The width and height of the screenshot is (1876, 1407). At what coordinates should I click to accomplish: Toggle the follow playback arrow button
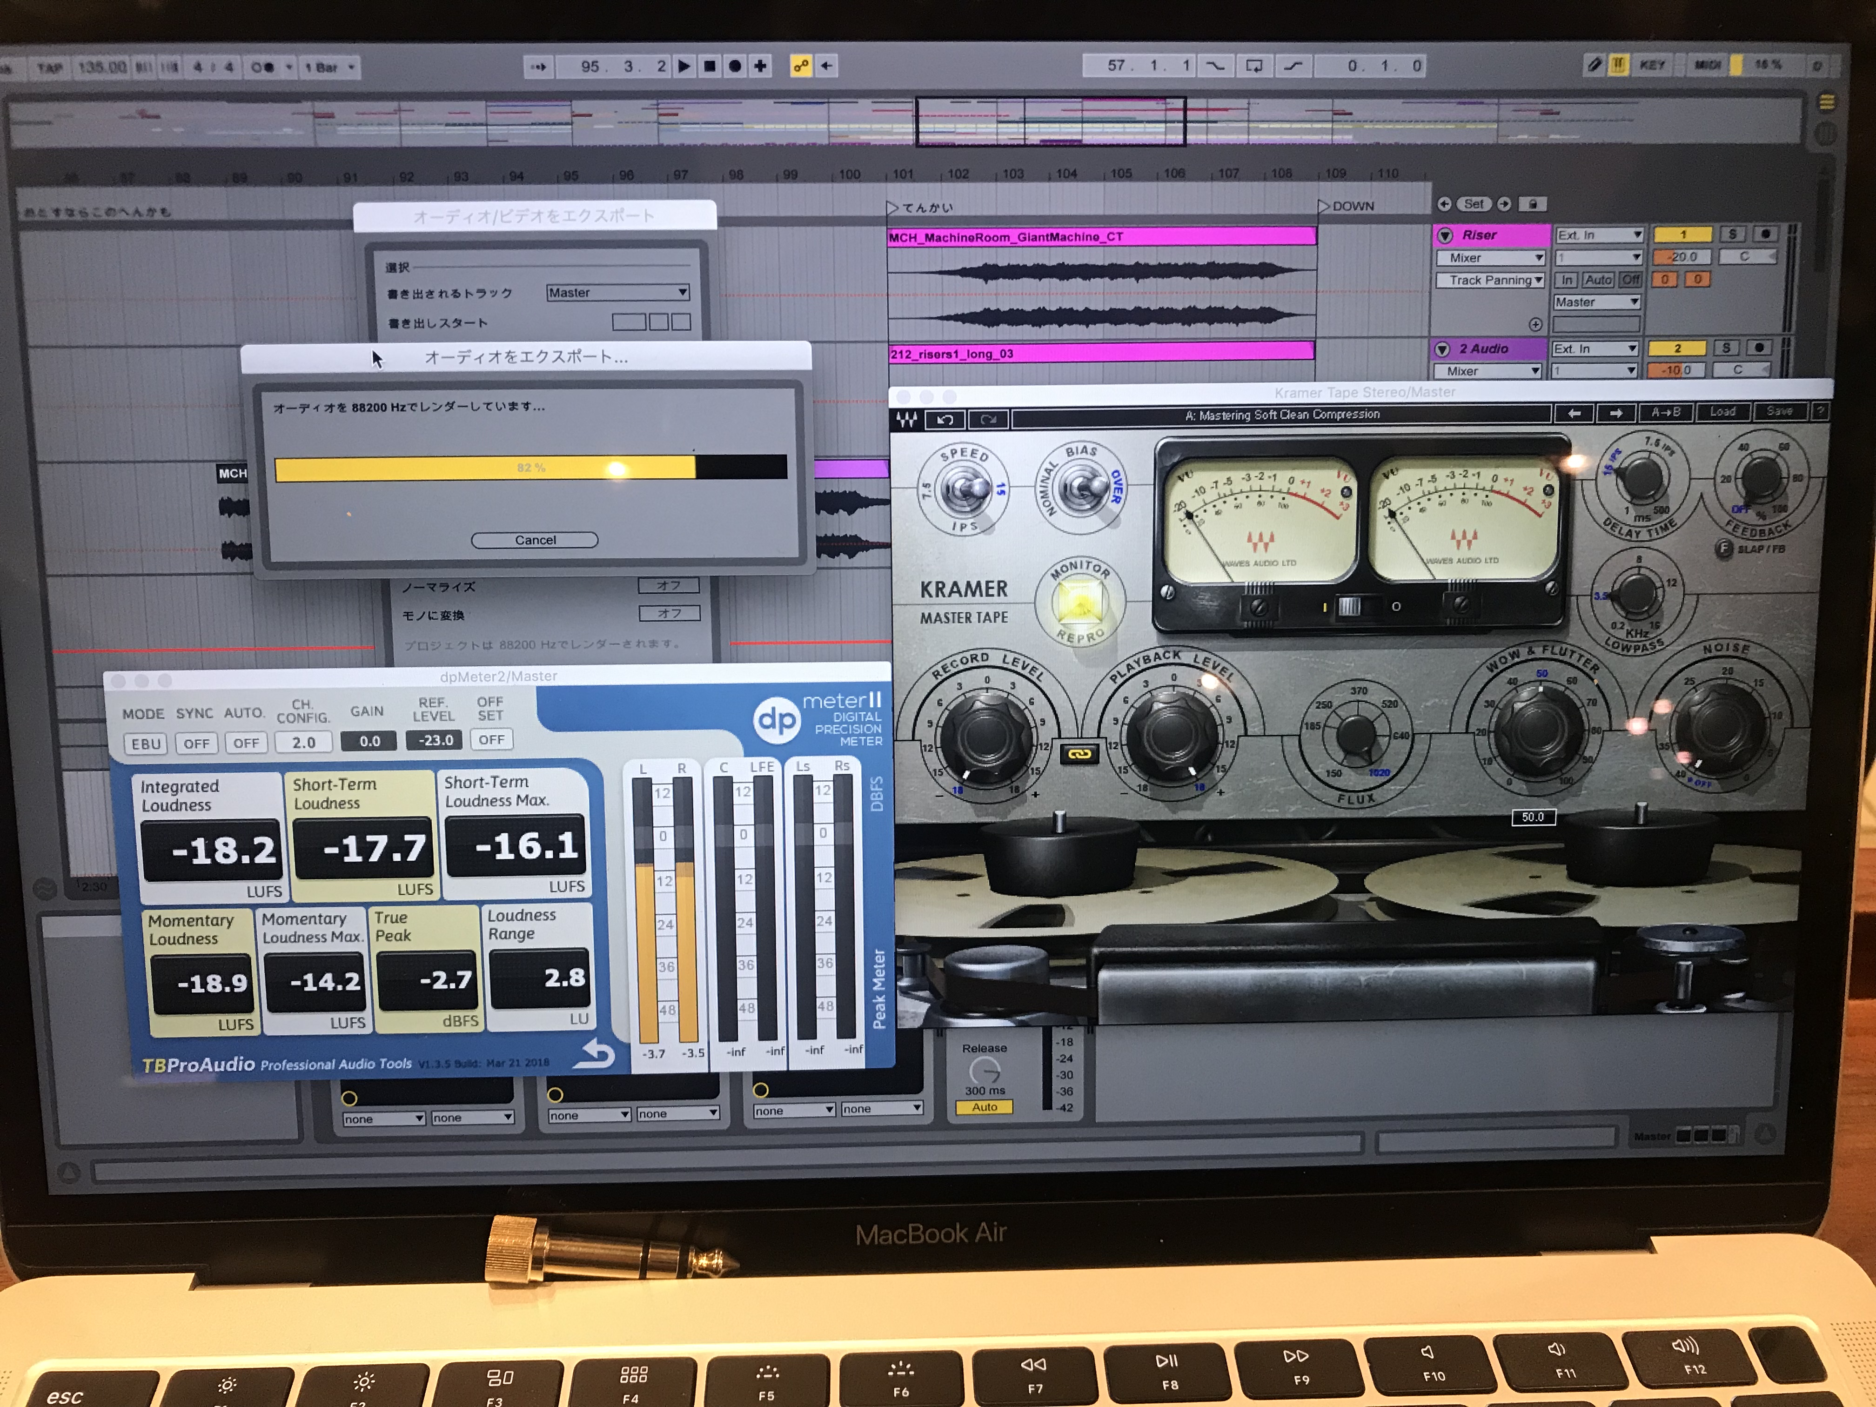(x=538, y=66)
